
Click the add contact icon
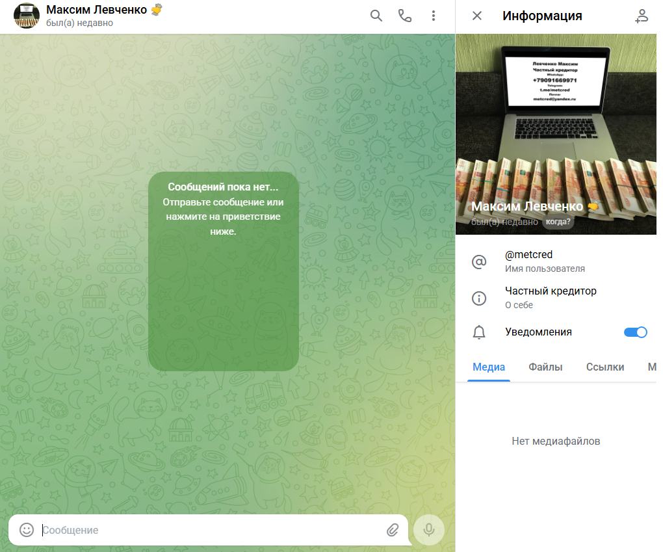(642, 16)
